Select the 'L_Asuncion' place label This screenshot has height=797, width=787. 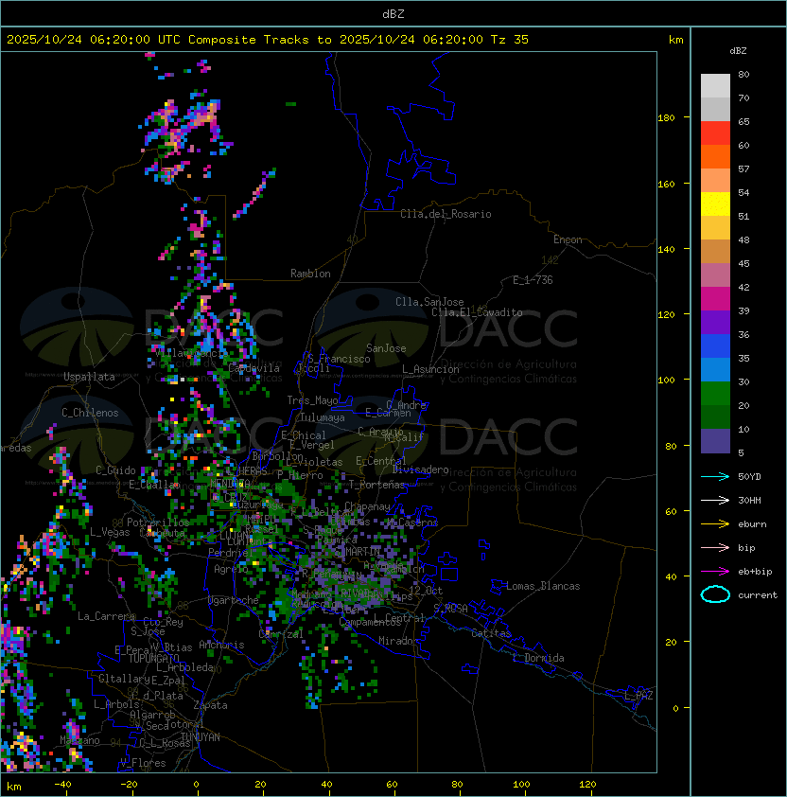point(430,369)
